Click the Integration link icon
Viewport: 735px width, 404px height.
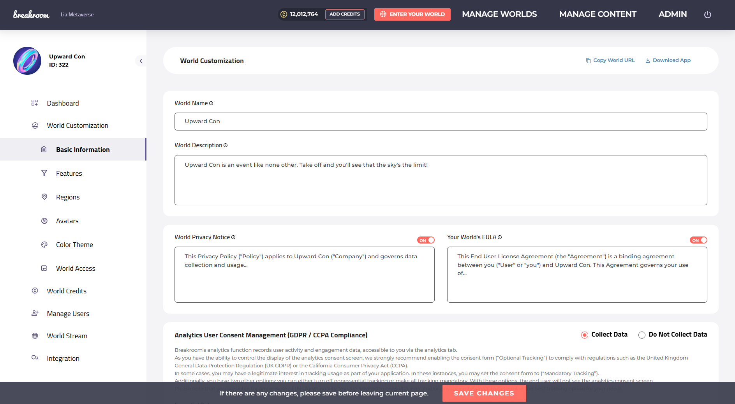click(35, 358)
